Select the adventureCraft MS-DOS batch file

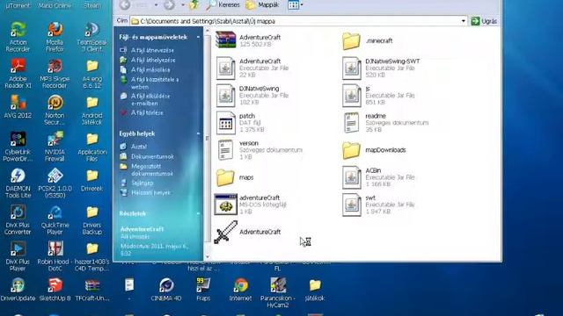[x=250, y=205]
